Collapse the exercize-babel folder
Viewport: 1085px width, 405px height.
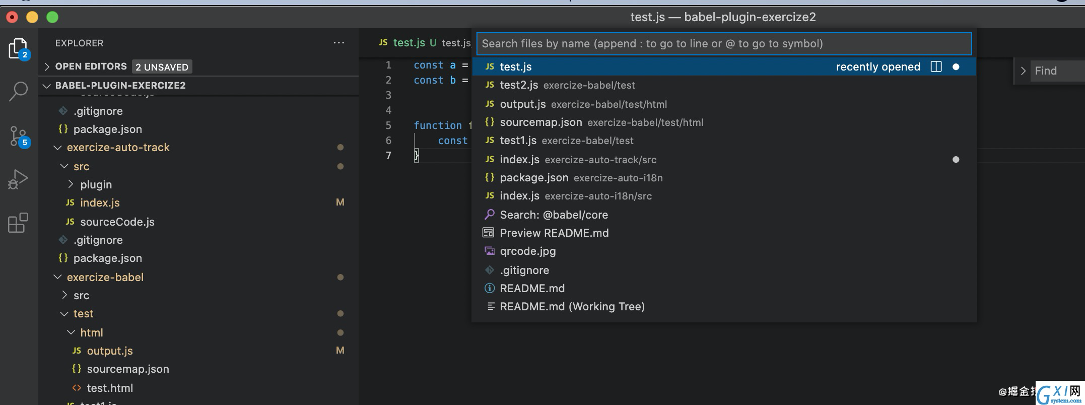(x=57, y=277)
